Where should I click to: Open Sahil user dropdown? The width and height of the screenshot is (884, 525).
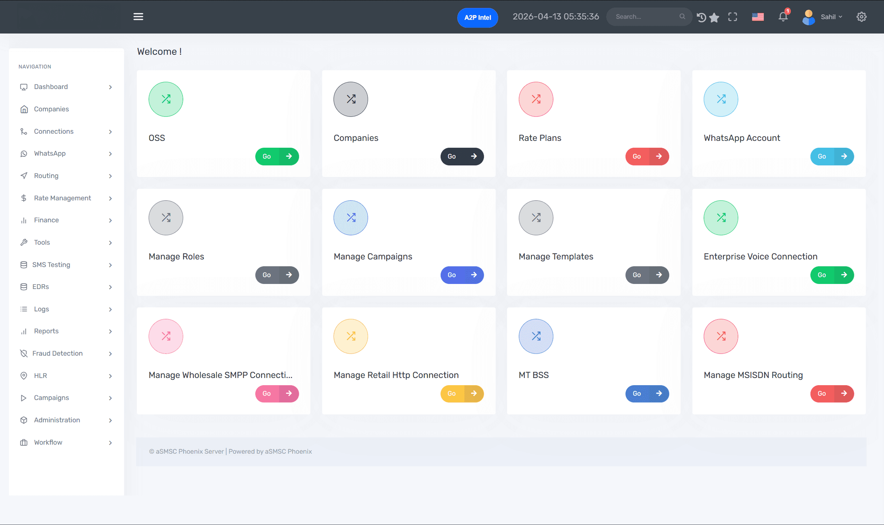[831, 17]
